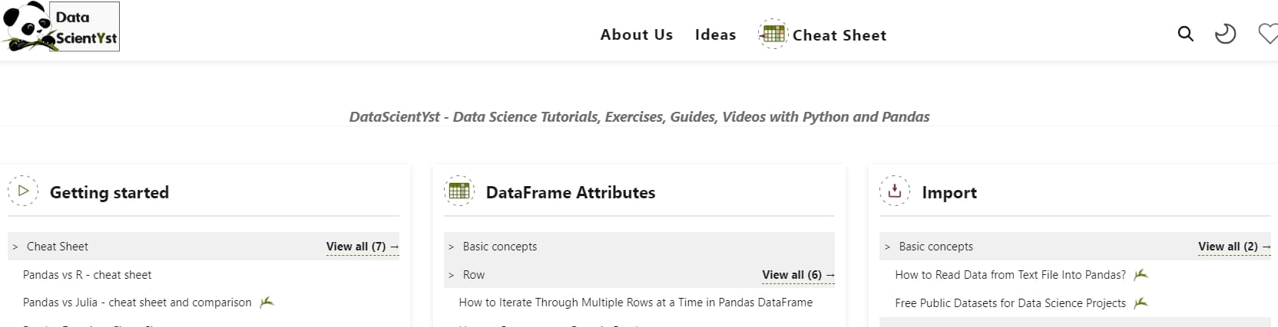
Task: Expand the Cheat Sheet category row
Action: click(x=58, y=247)
